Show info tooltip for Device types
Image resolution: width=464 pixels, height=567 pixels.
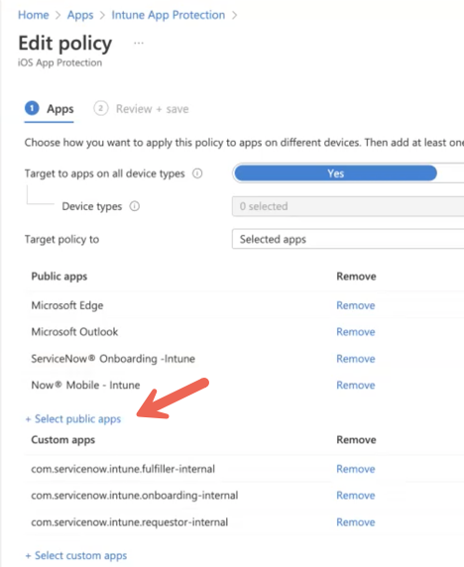(135, 206)
